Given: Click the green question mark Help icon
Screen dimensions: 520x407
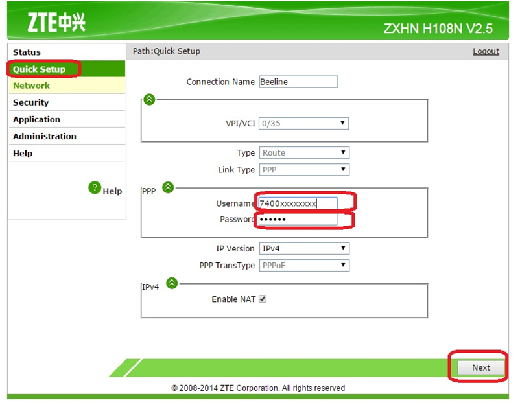Looking at the screenshot, I should pos(95,188).
